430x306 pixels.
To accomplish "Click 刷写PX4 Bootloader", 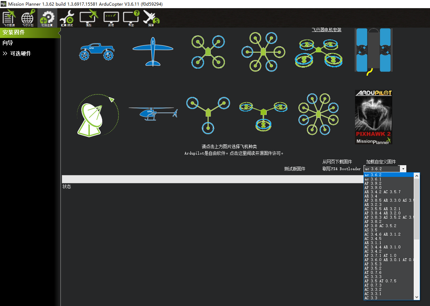I will coord(341,169).
